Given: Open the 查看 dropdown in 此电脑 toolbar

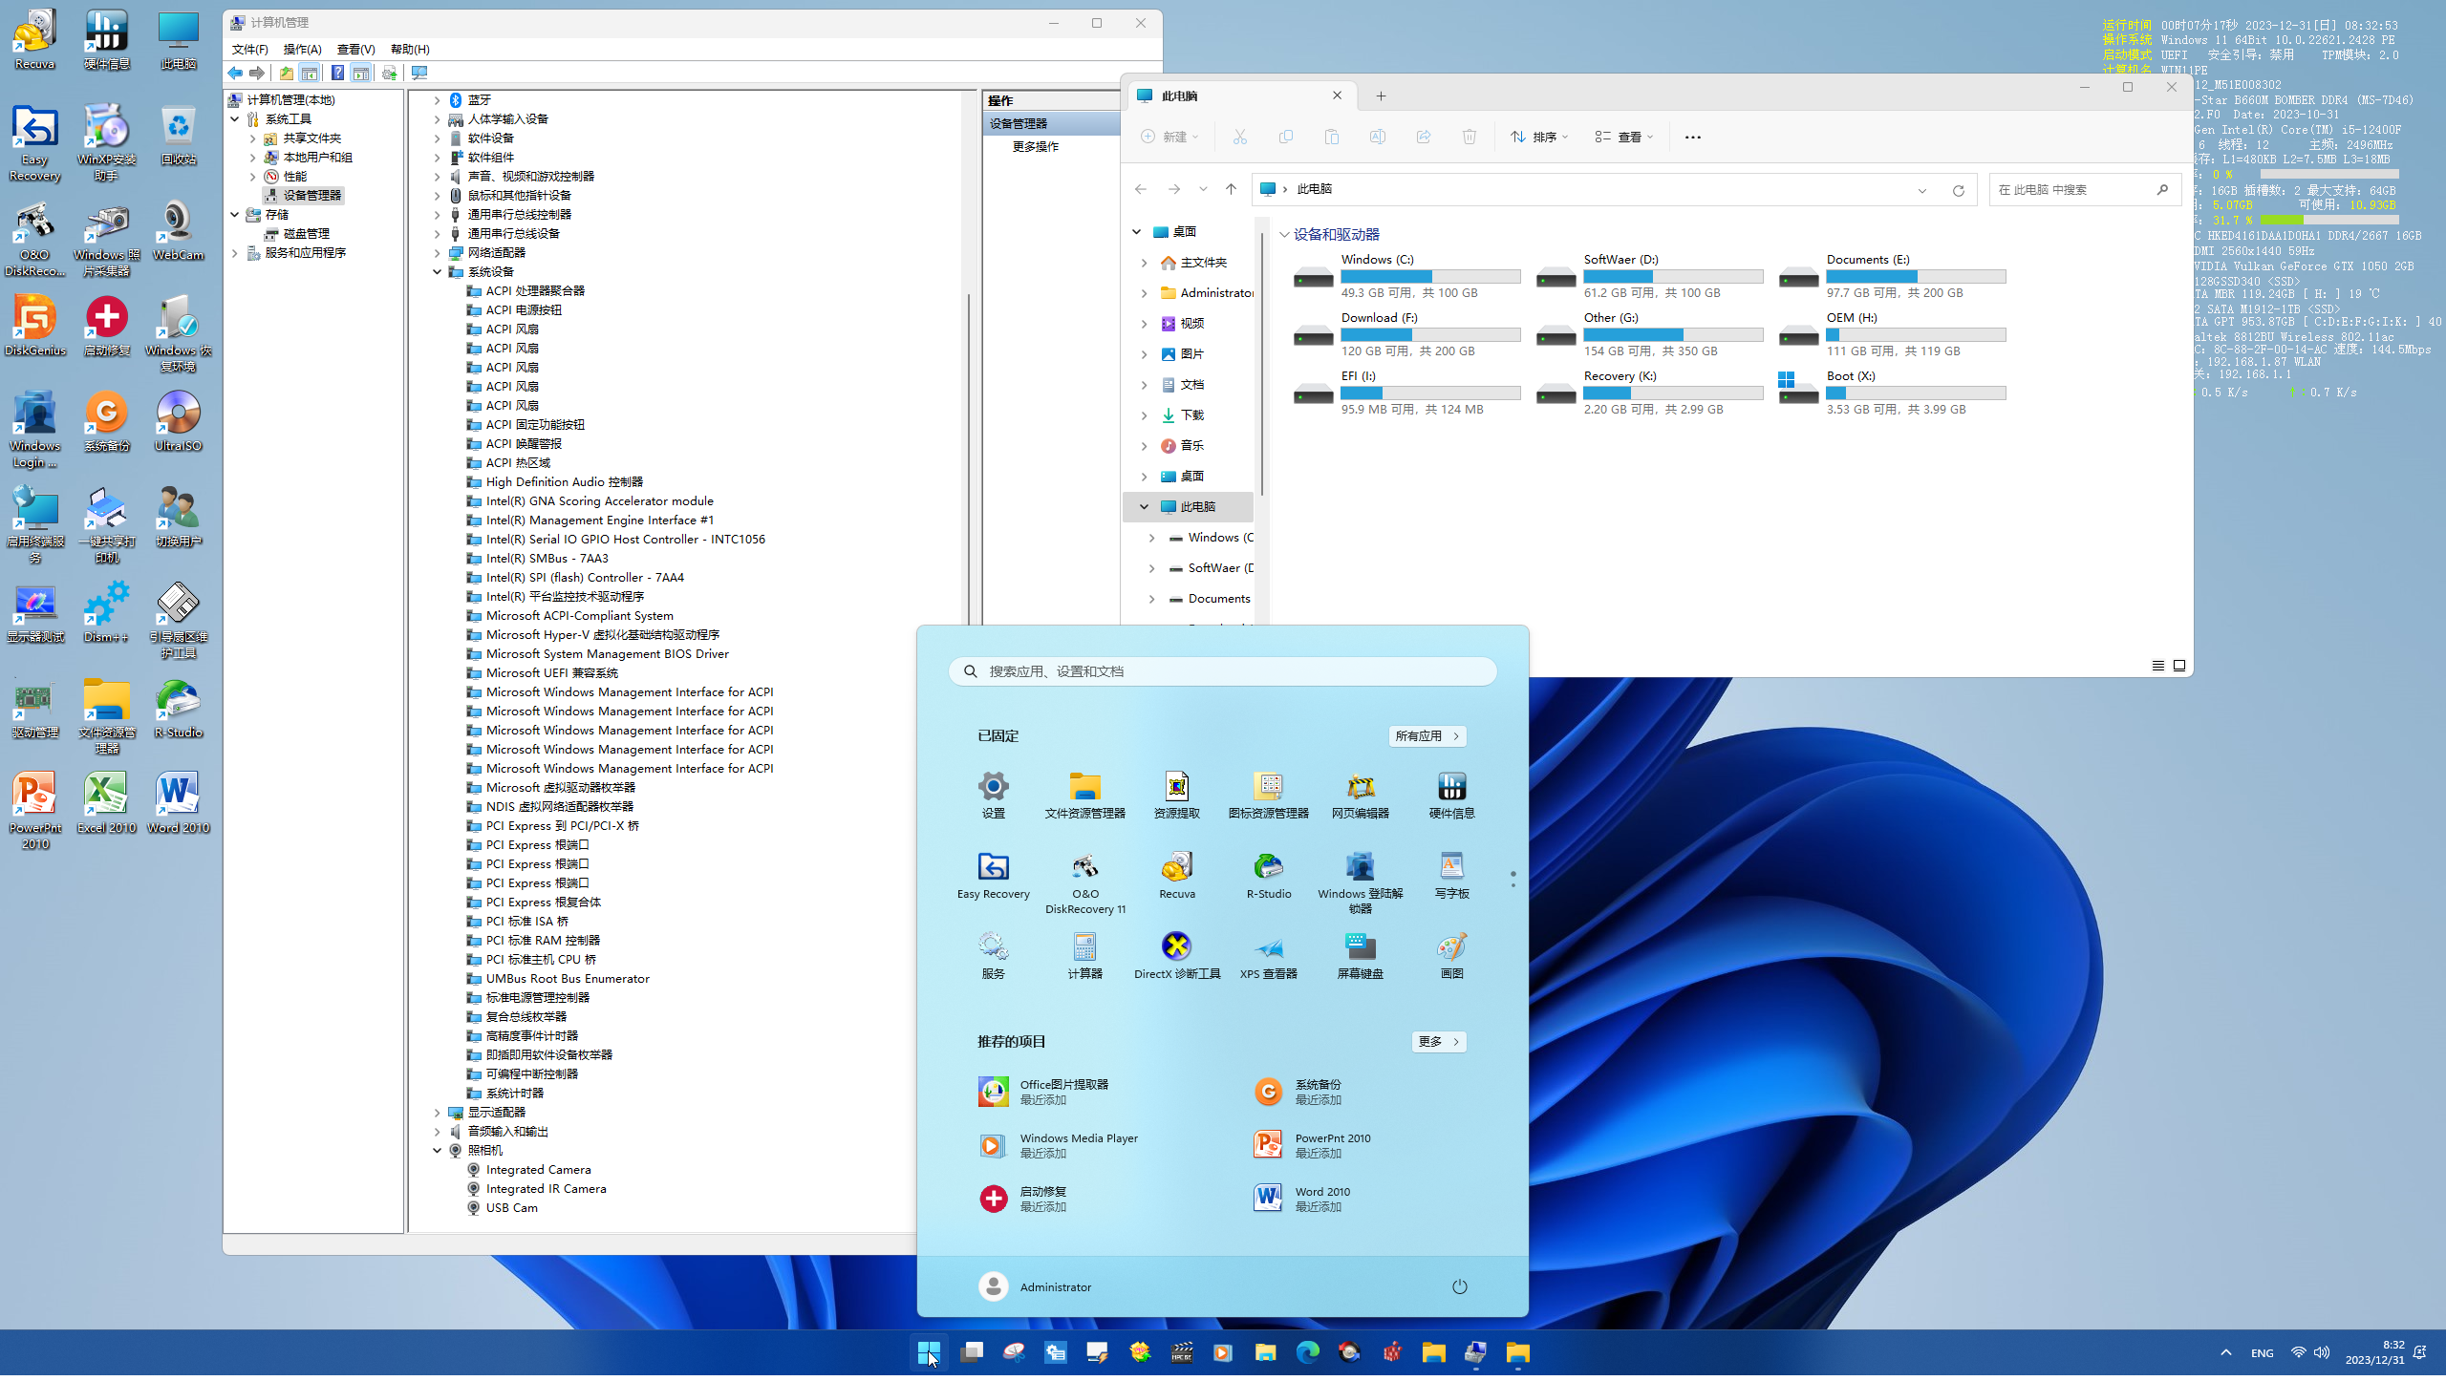Looking at the screenshot, I should pyautogui.click(x=1623, y=138).
